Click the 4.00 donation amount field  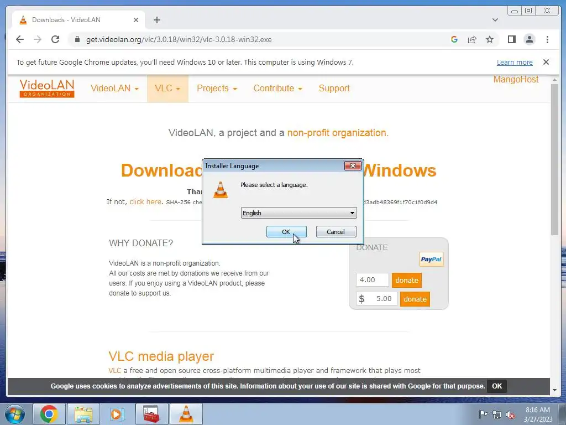pos(372,279)
